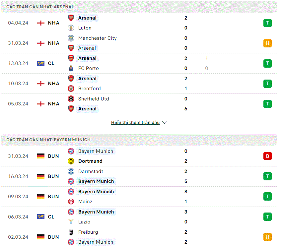Click the Manchester City crest icon
This screenshot has height=247, width=282.
(x=71, y=38)
